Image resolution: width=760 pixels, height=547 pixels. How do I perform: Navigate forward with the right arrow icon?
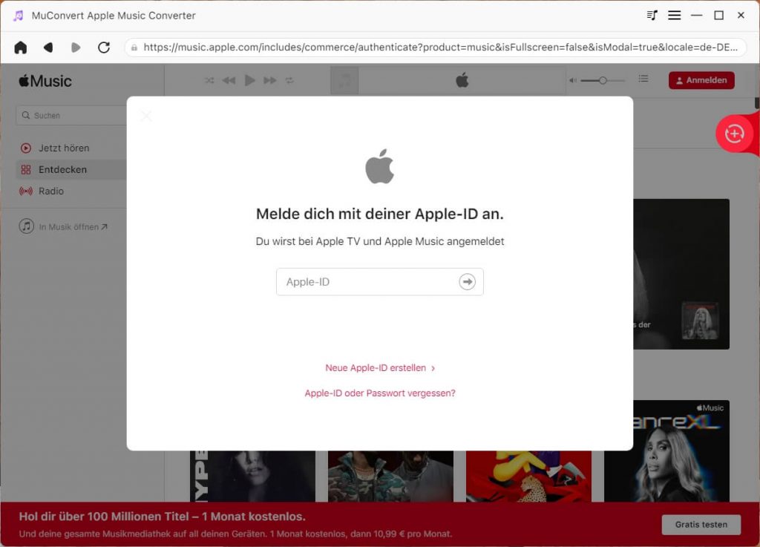pos(76,48)
